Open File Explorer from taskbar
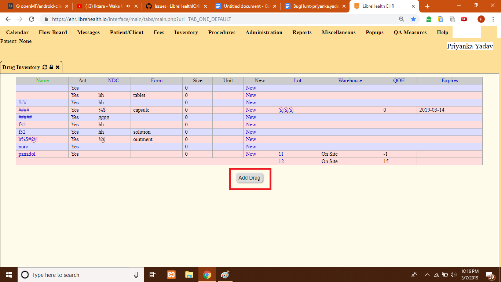The width and height of the screenshot is (501, 282). pos(189,275)
